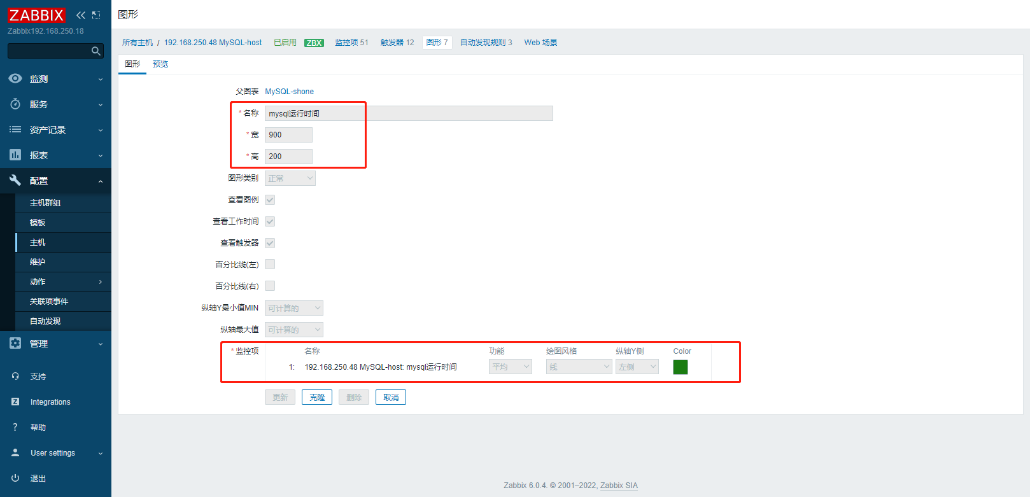The image size is (1030, 497).
Task: Click the Monitoring eye icon
Action: 15,78
